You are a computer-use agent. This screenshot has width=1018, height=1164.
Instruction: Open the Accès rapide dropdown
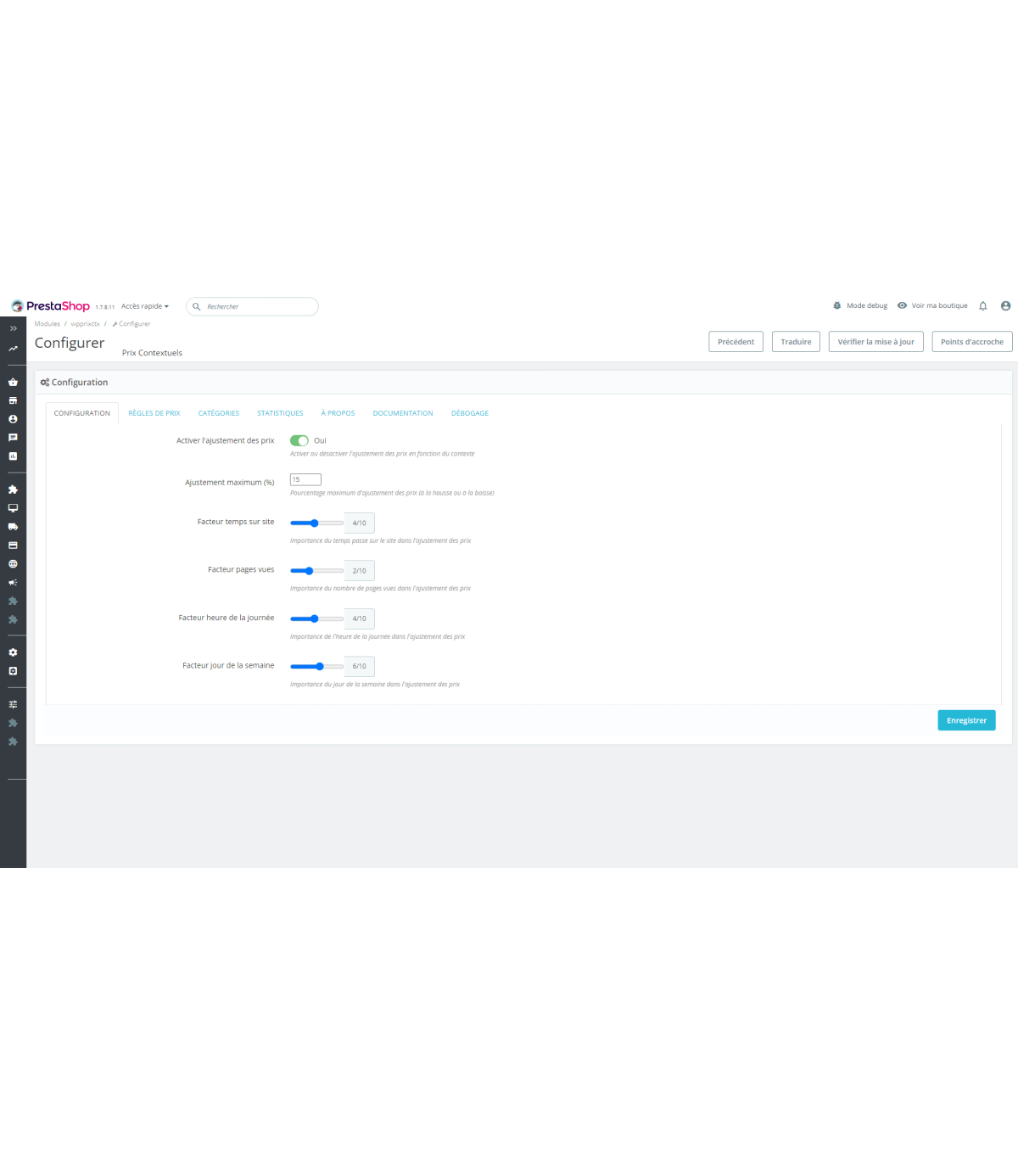tap(144, 306)
